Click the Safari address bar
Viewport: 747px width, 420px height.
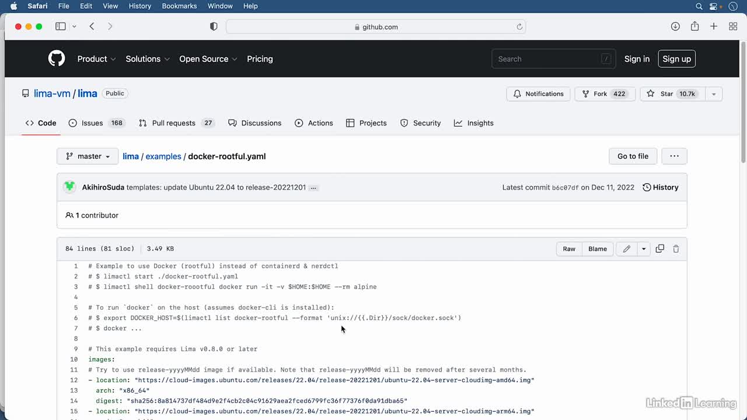click(376, 27)
